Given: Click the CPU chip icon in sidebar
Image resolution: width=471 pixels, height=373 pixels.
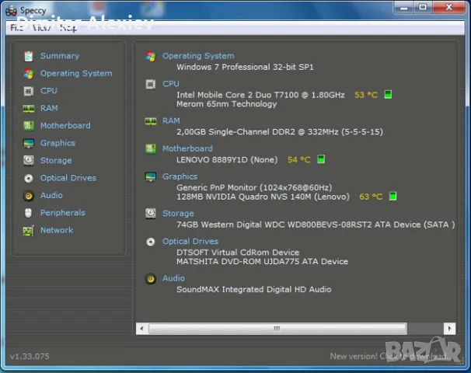Looking at the screenshot, I should pos(29,91).
